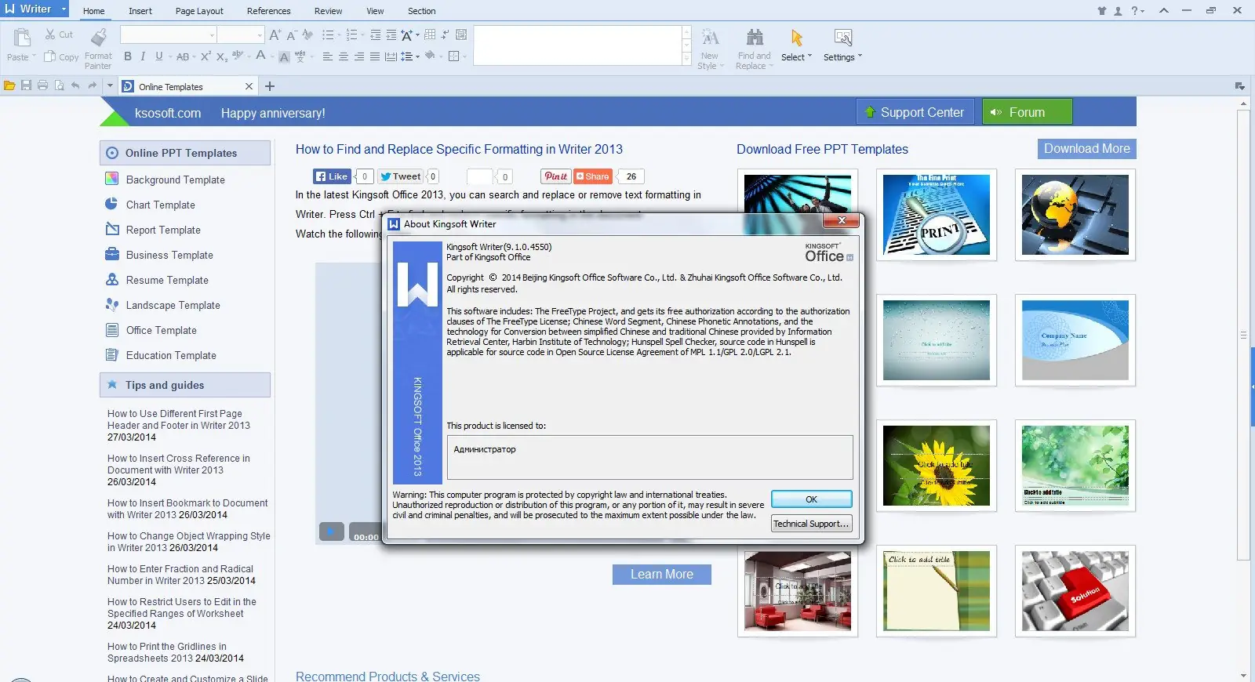Open print preview from quick access bar
This screenshot has width=1255, height=682.
click(x=59, y=85)
